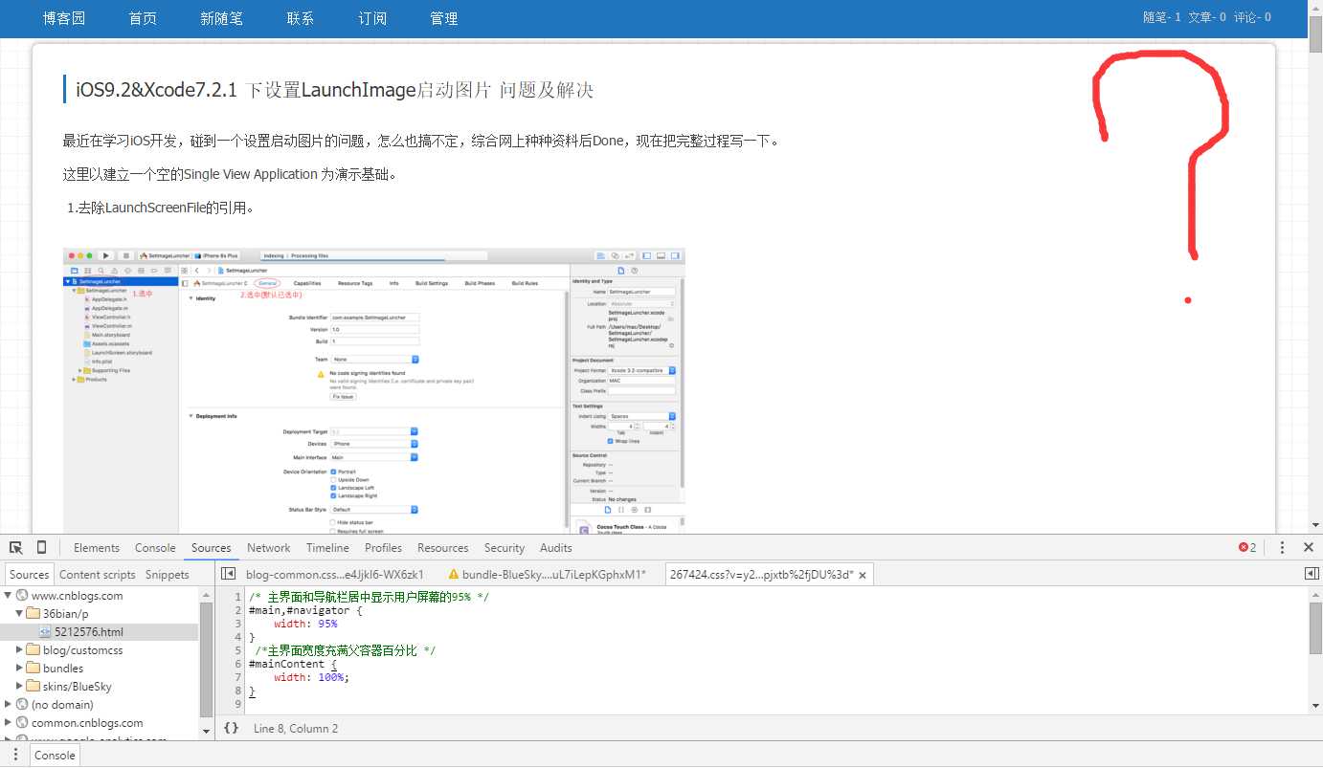Click '随笔- 1' post count text

1162,17
